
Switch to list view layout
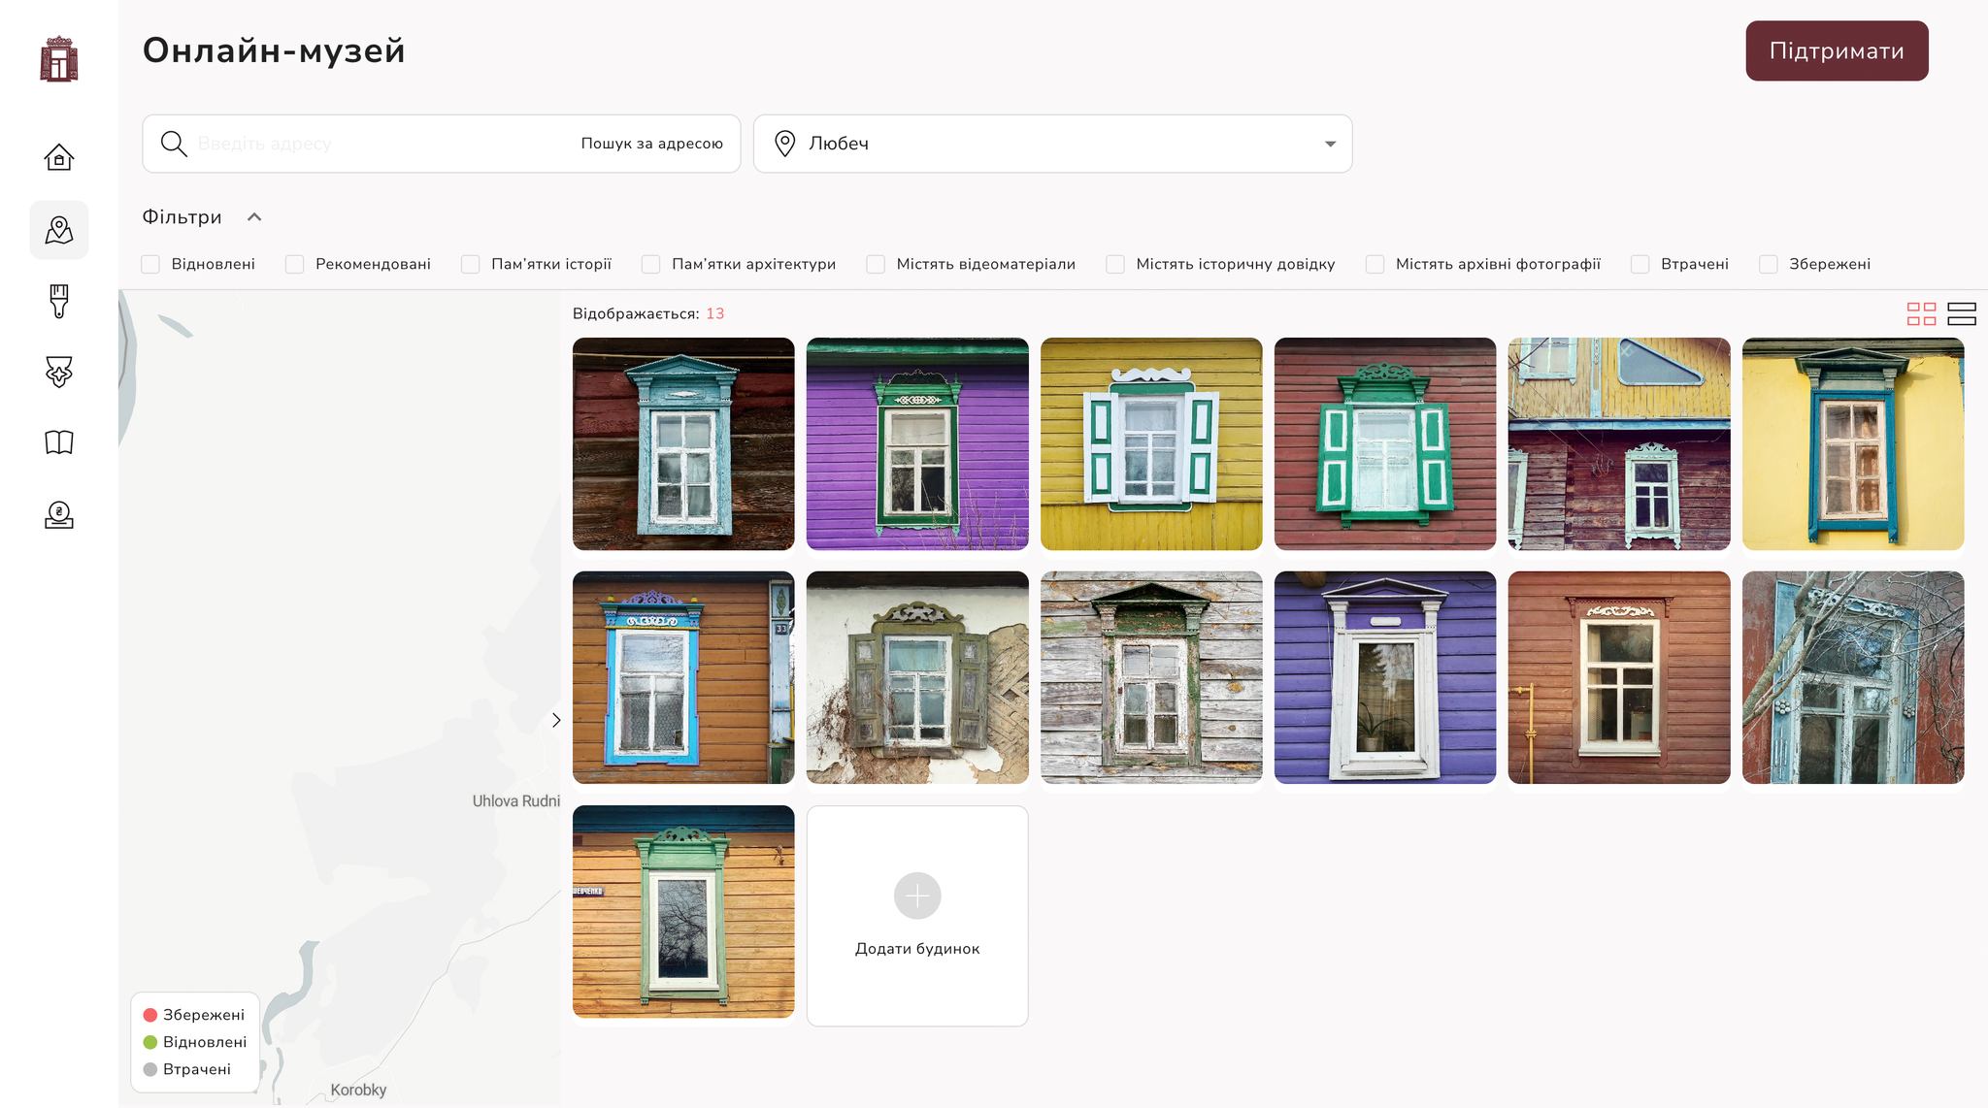[x=1962, y=313]
